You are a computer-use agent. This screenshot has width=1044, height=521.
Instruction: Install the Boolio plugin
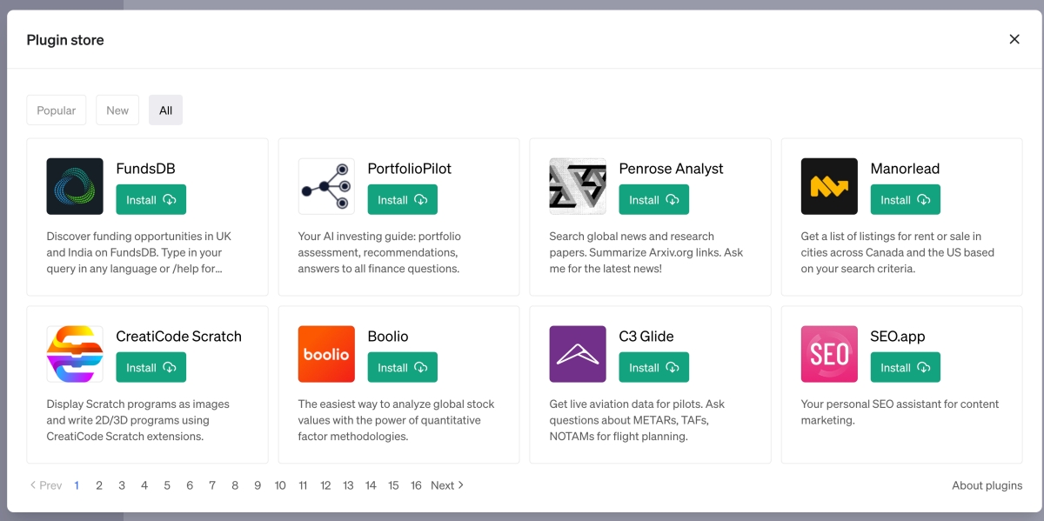click(x=402, y=368)
